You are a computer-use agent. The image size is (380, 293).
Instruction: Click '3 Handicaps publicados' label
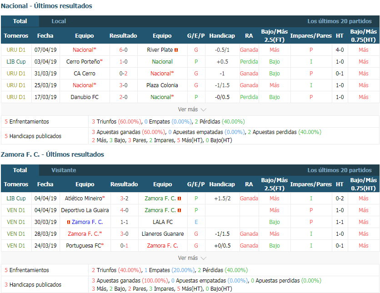pyautogui.click(x=33, y=285)
